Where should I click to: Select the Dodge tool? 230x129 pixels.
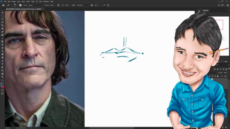(3, 58)
